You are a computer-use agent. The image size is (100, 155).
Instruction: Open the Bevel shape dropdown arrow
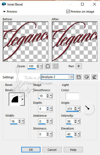pyautogui.click(x=22, y=99)
